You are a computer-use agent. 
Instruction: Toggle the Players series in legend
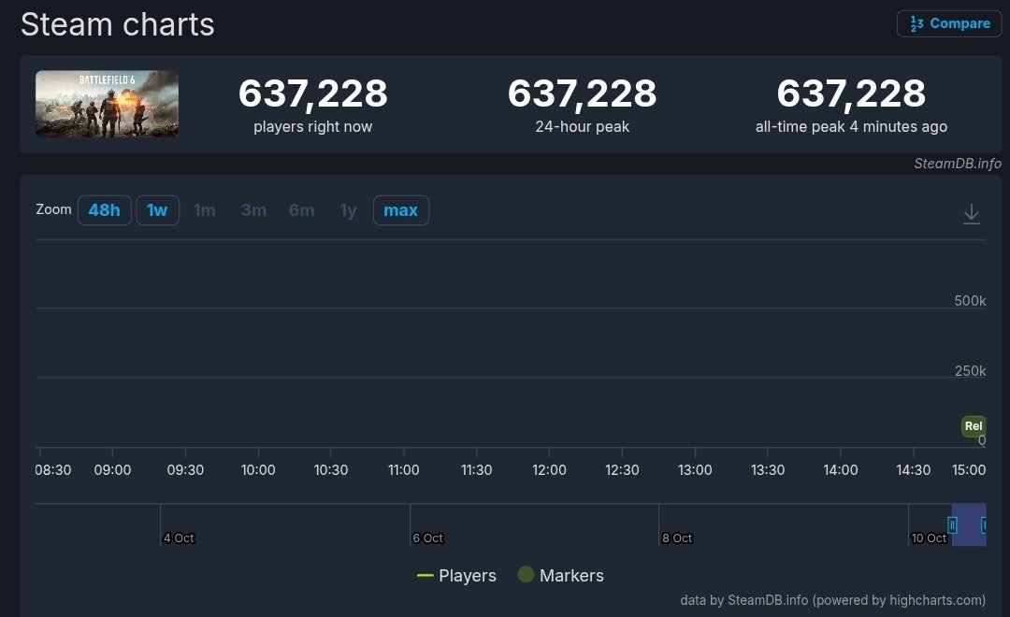point(456,575)
